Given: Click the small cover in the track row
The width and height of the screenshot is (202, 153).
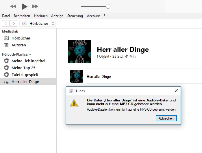Looking at the screenshot, I should [x=77, y=76].
